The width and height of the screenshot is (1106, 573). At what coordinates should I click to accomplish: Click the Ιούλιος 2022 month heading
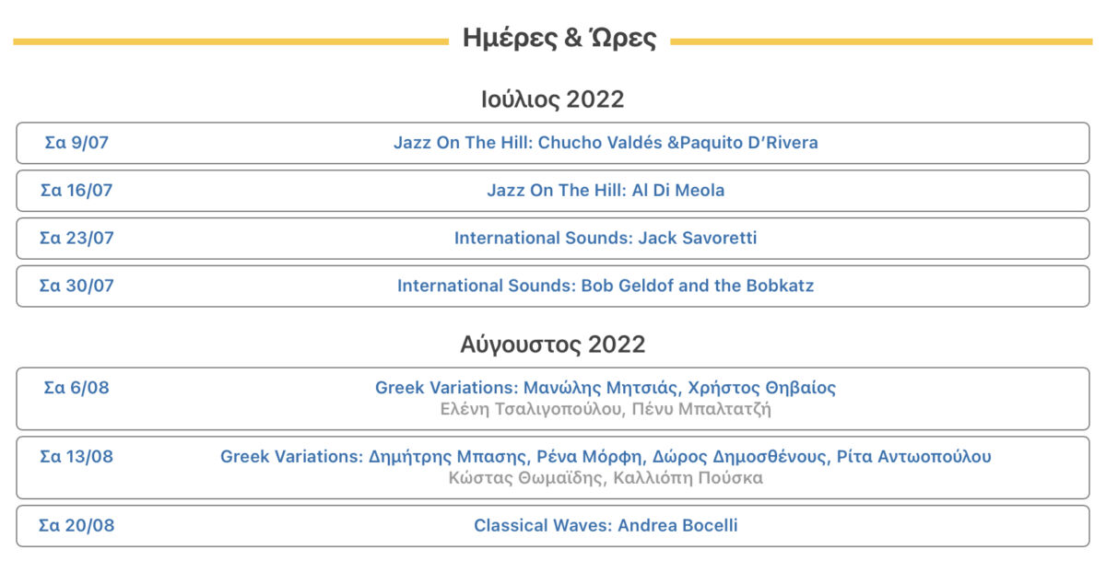coord(552,99)
